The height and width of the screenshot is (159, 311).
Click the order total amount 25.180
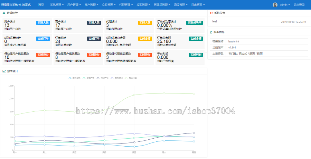click(x=164, y=41)
